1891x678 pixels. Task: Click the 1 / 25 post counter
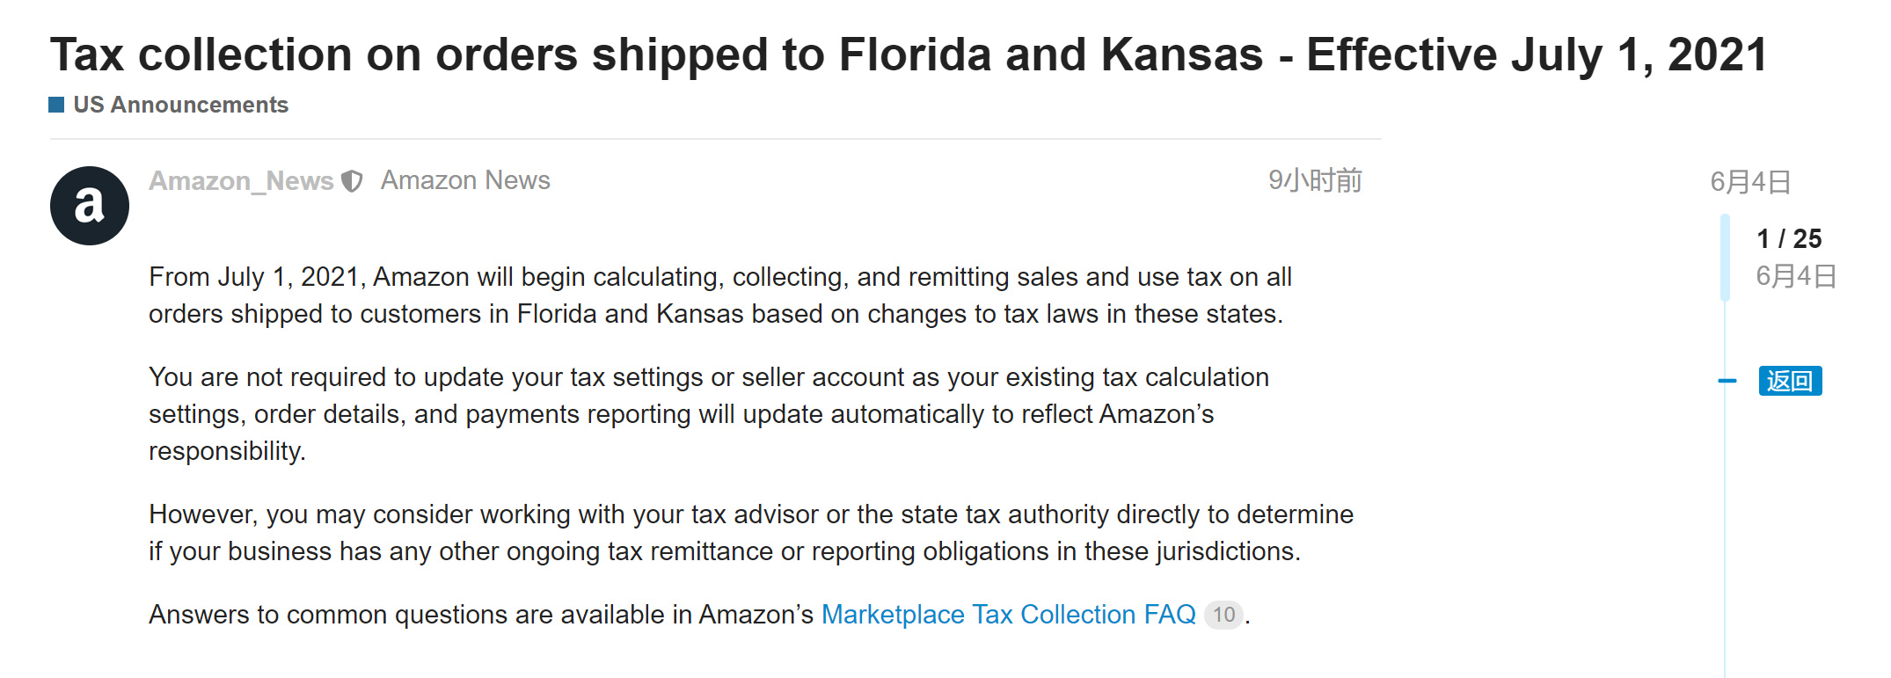click(1789, 238)
